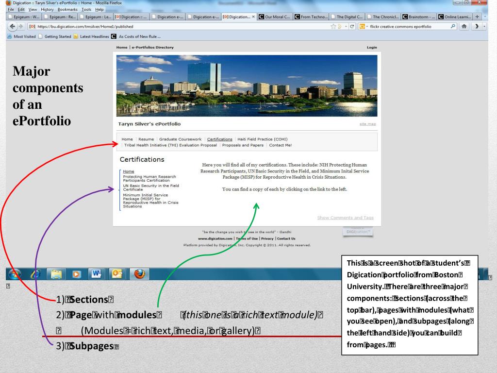Open Microsoft Word from the taskbar

tap(97, 274)
